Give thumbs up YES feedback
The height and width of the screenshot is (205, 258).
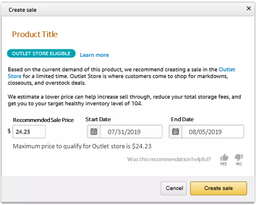pos(224,159)
